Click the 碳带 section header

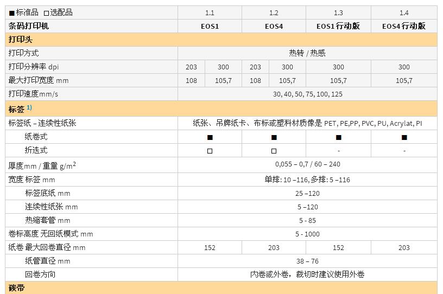click(16, 288)
